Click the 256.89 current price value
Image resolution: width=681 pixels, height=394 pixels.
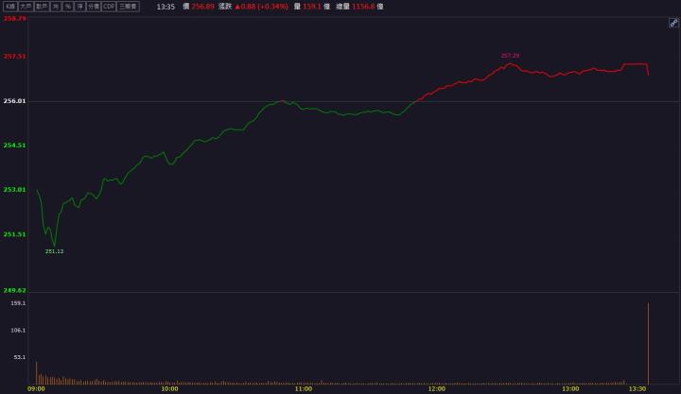[202, 7]
